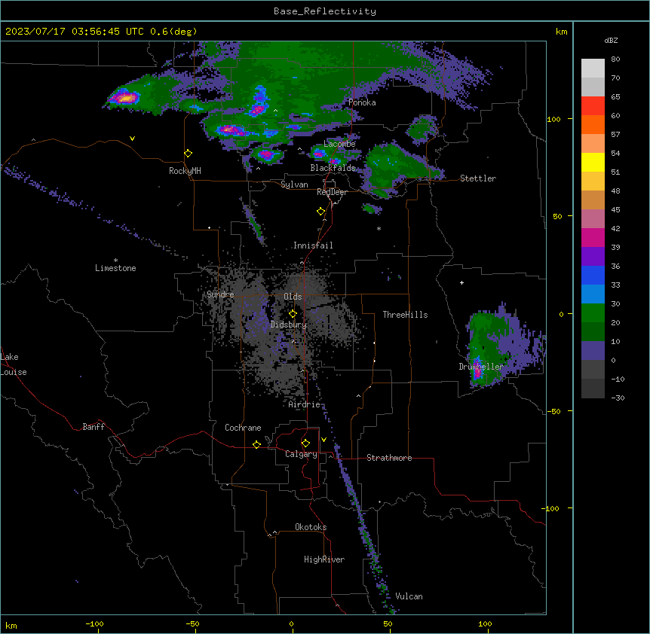This screenshot has height=634, width=650.
Task: Click the Strathmore town label
Action: [389, 458]
